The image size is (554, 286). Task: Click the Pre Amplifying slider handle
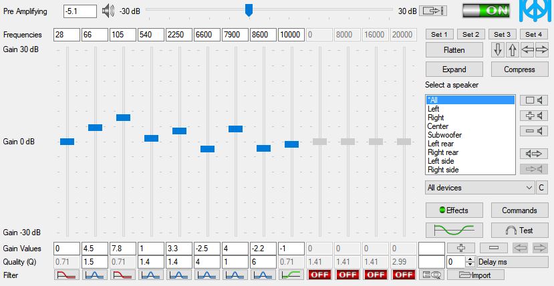point(249,9)
